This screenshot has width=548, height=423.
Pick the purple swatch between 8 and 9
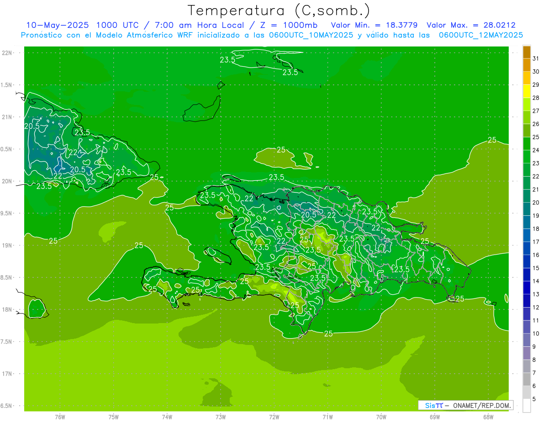point(527,354)
